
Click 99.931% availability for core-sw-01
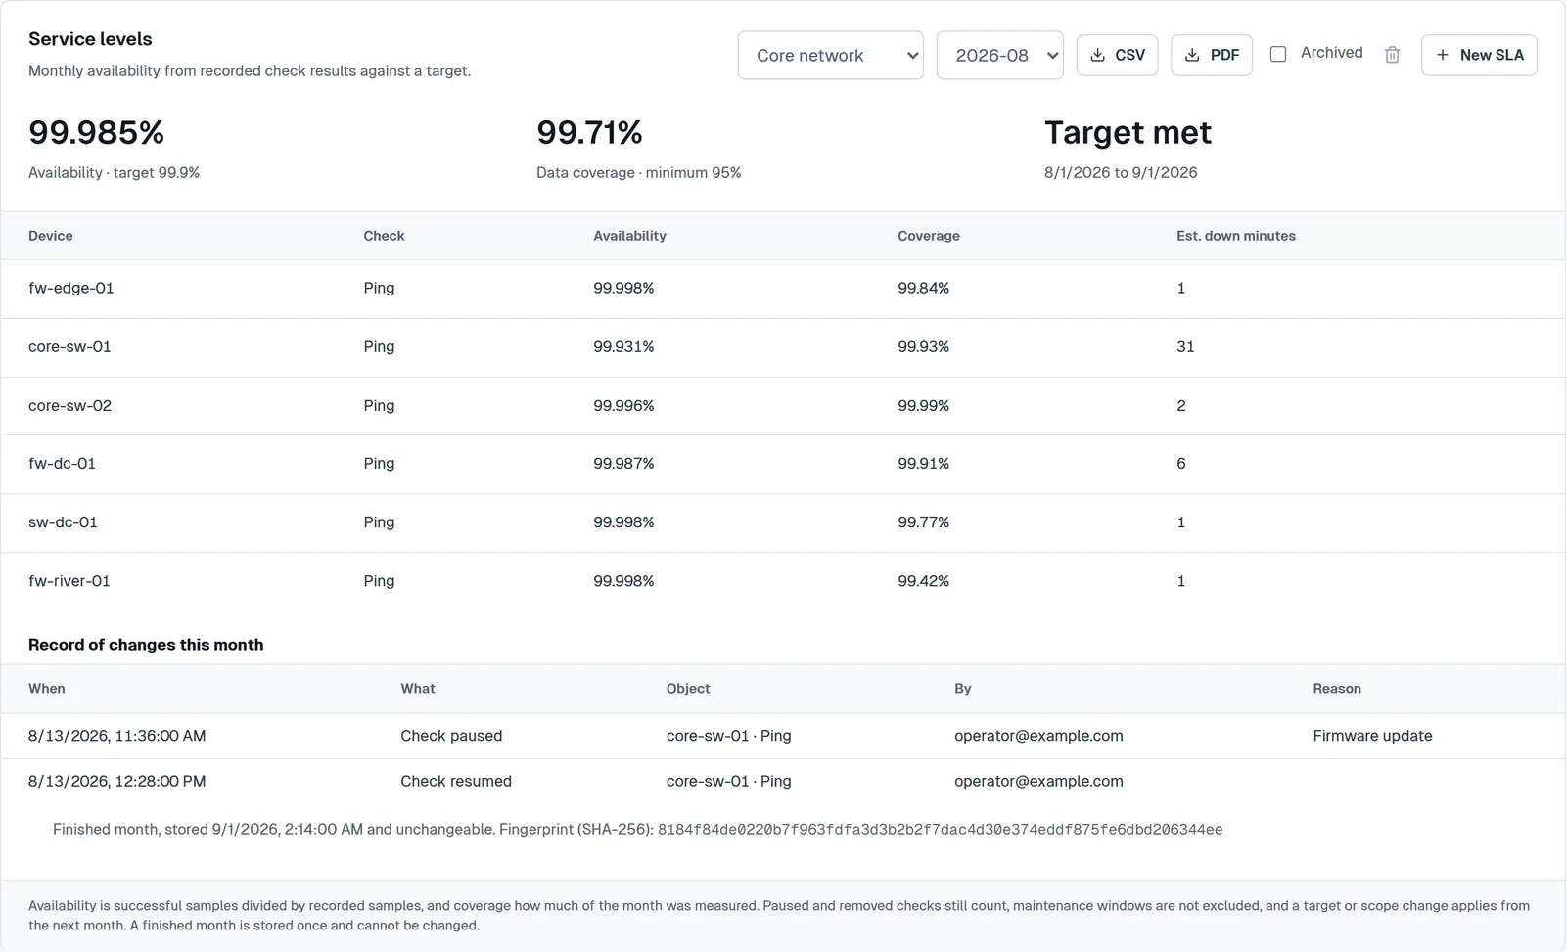[623, 346]
